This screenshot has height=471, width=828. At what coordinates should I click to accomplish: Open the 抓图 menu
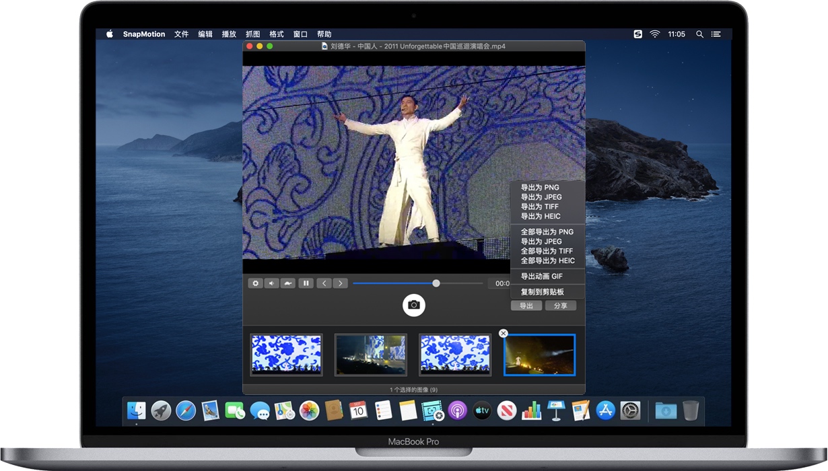pyautogui.click(x=252, y=34)
